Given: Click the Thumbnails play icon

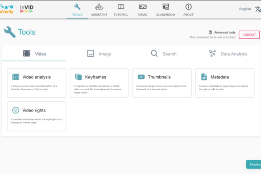Looking at the screenshot, I should coord(141,77).
